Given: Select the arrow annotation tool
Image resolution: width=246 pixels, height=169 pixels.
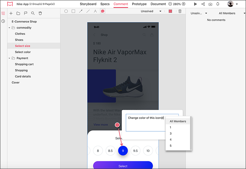Looking at the screenshot, I should (x=81, y=11).
